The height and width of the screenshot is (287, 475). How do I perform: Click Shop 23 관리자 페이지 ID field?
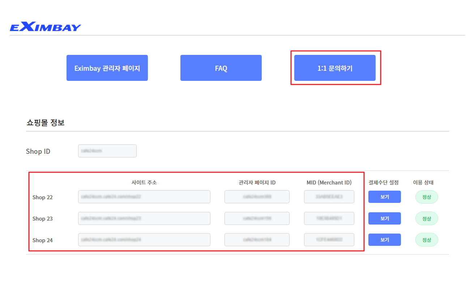tap(257, 218)
